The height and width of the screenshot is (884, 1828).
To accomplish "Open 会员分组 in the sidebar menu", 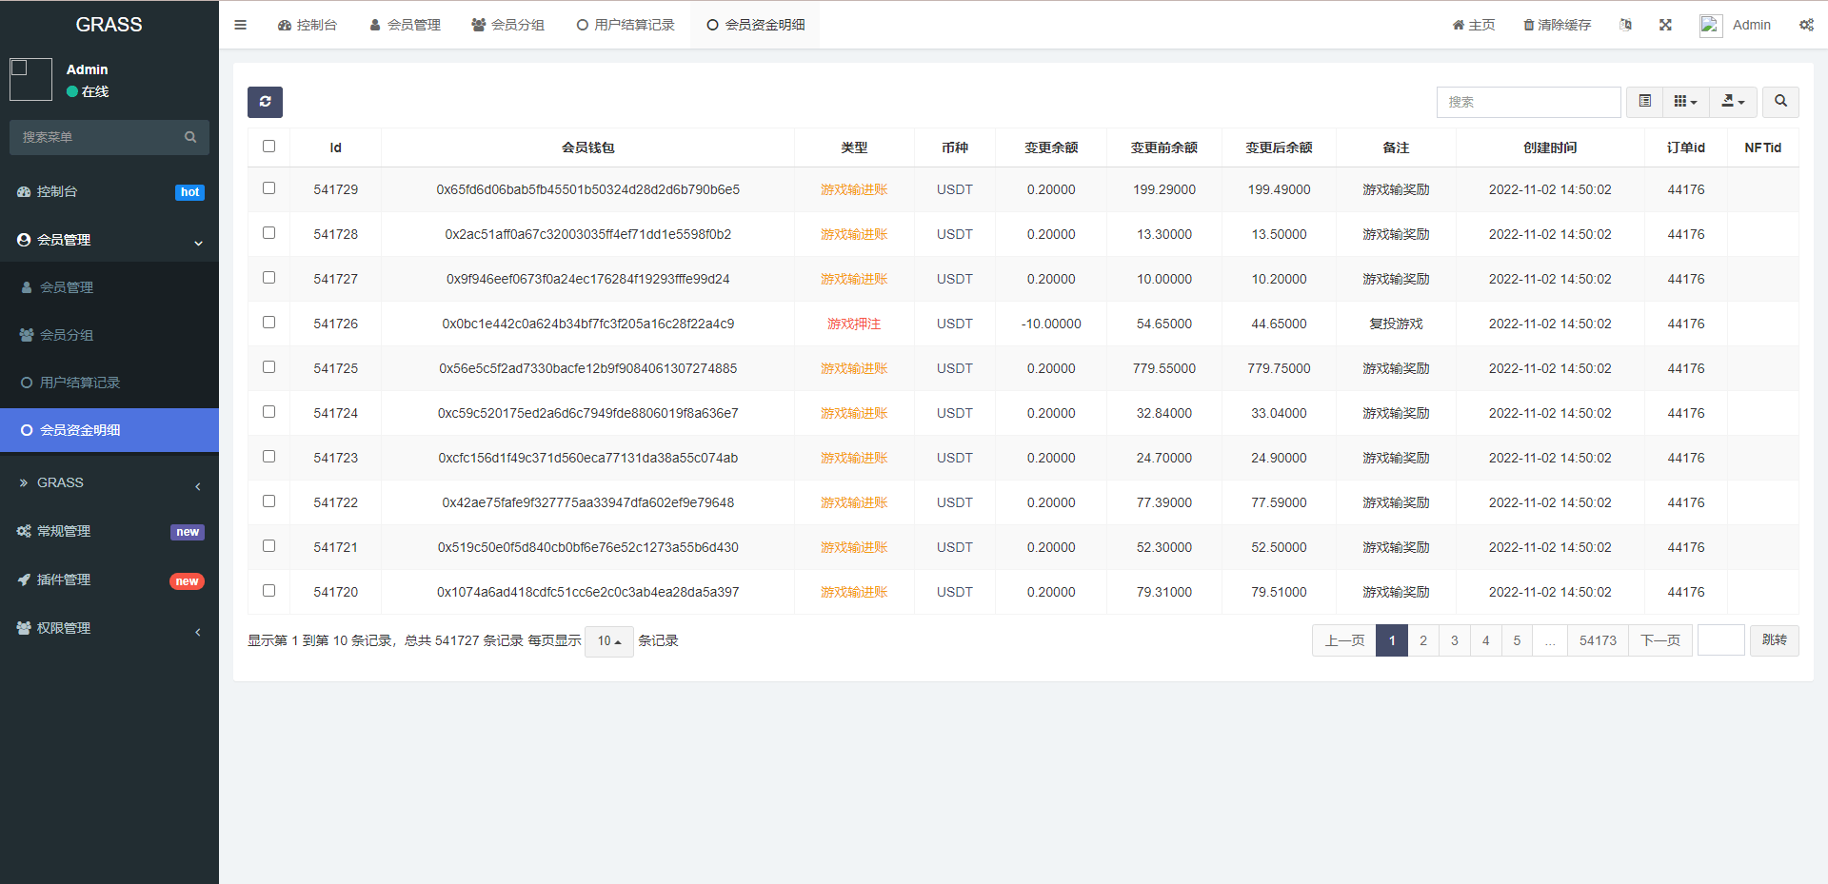I will (x=67, y=335).
